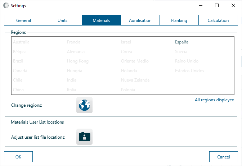This screenshot has height=166, width=242.
Task: Select Corea in the regions list
Action: coord(126,52)
